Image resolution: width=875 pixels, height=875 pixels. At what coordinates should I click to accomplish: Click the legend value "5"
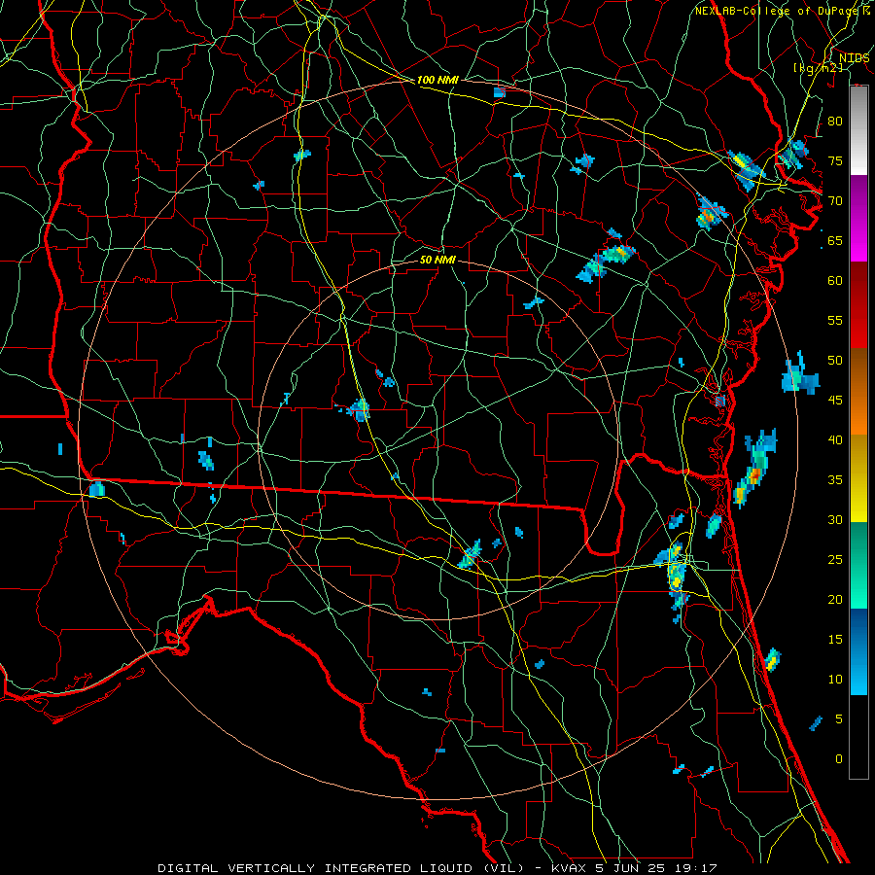(839, 719)
